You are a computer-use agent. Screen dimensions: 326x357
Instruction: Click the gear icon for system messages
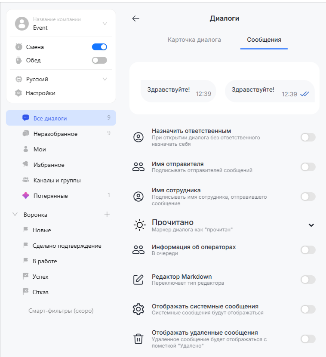click(x=138, y=309)
